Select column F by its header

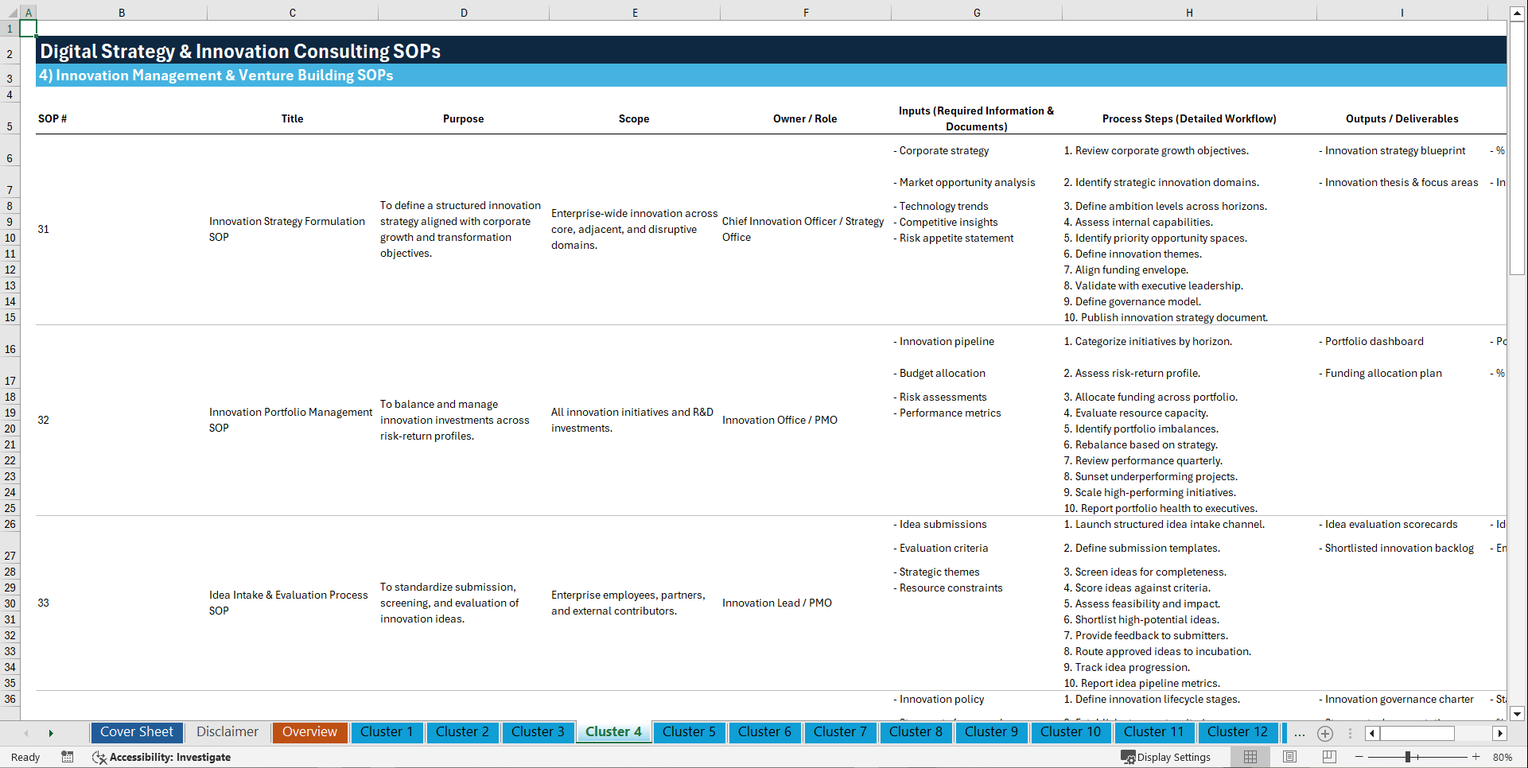(806, 12)
